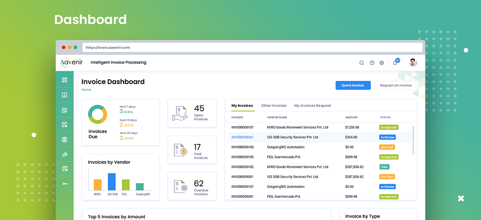Open the highlighted INV000009081 link for $354.00
The image size is (481, 220).
[x=243, y=137]
